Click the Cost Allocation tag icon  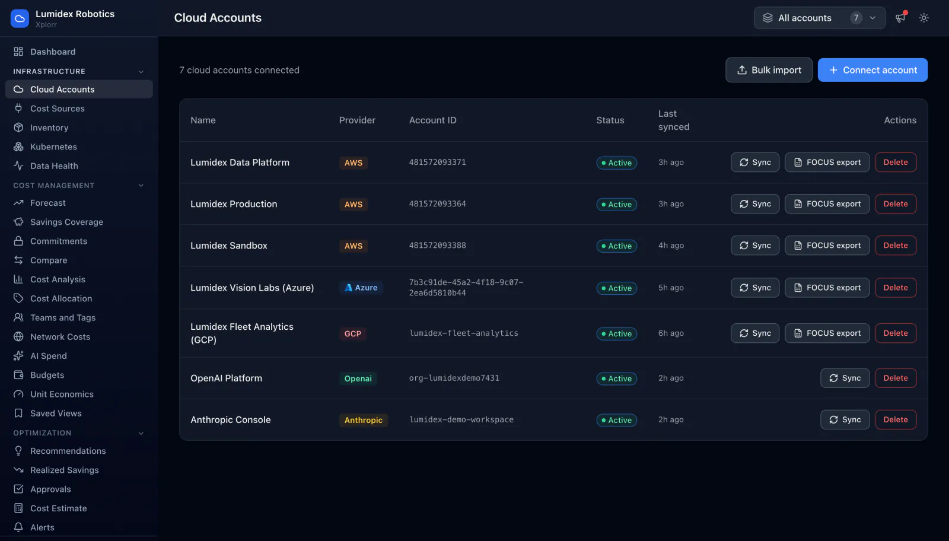click(x=18, y=298)
